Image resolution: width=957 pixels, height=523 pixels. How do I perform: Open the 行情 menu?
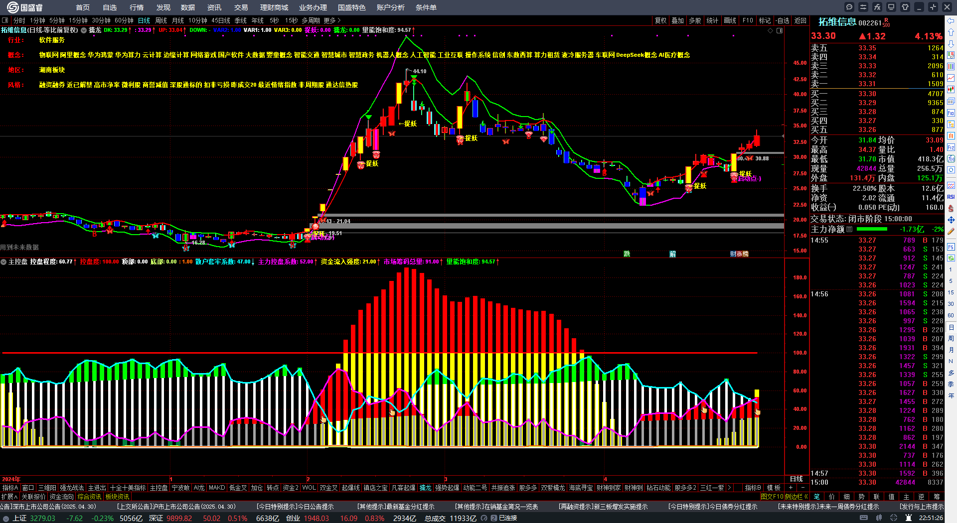pos(137,7)
